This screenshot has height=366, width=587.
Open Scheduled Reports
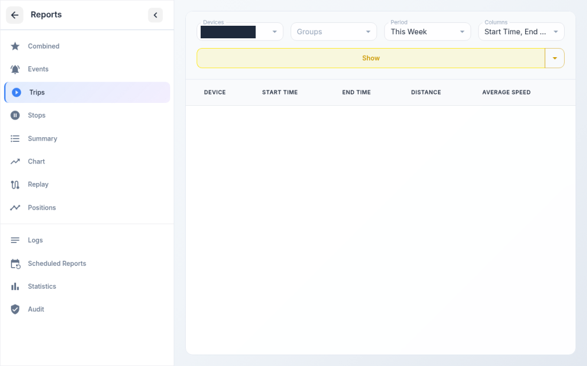[x=87, y=264]
